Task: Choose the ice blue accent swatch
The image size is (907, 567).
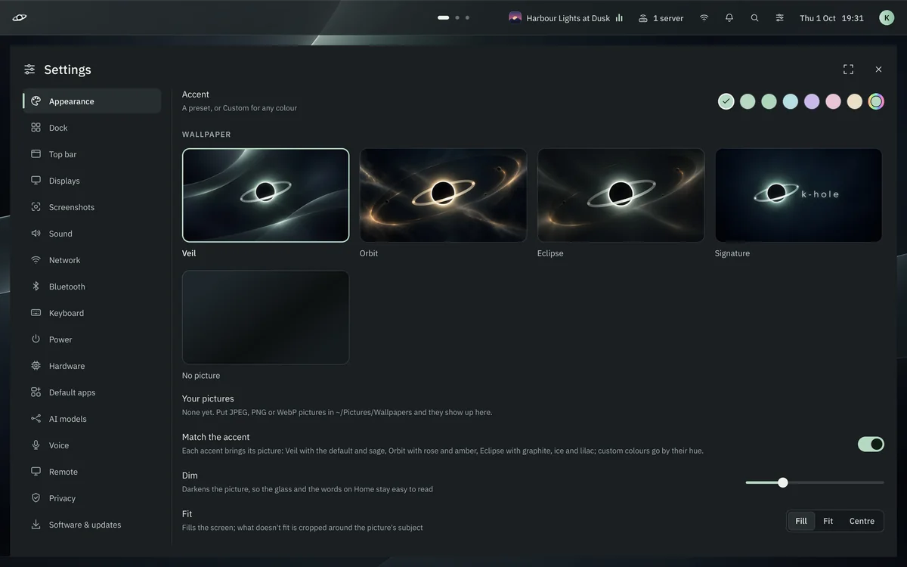Action: (791, 101)
